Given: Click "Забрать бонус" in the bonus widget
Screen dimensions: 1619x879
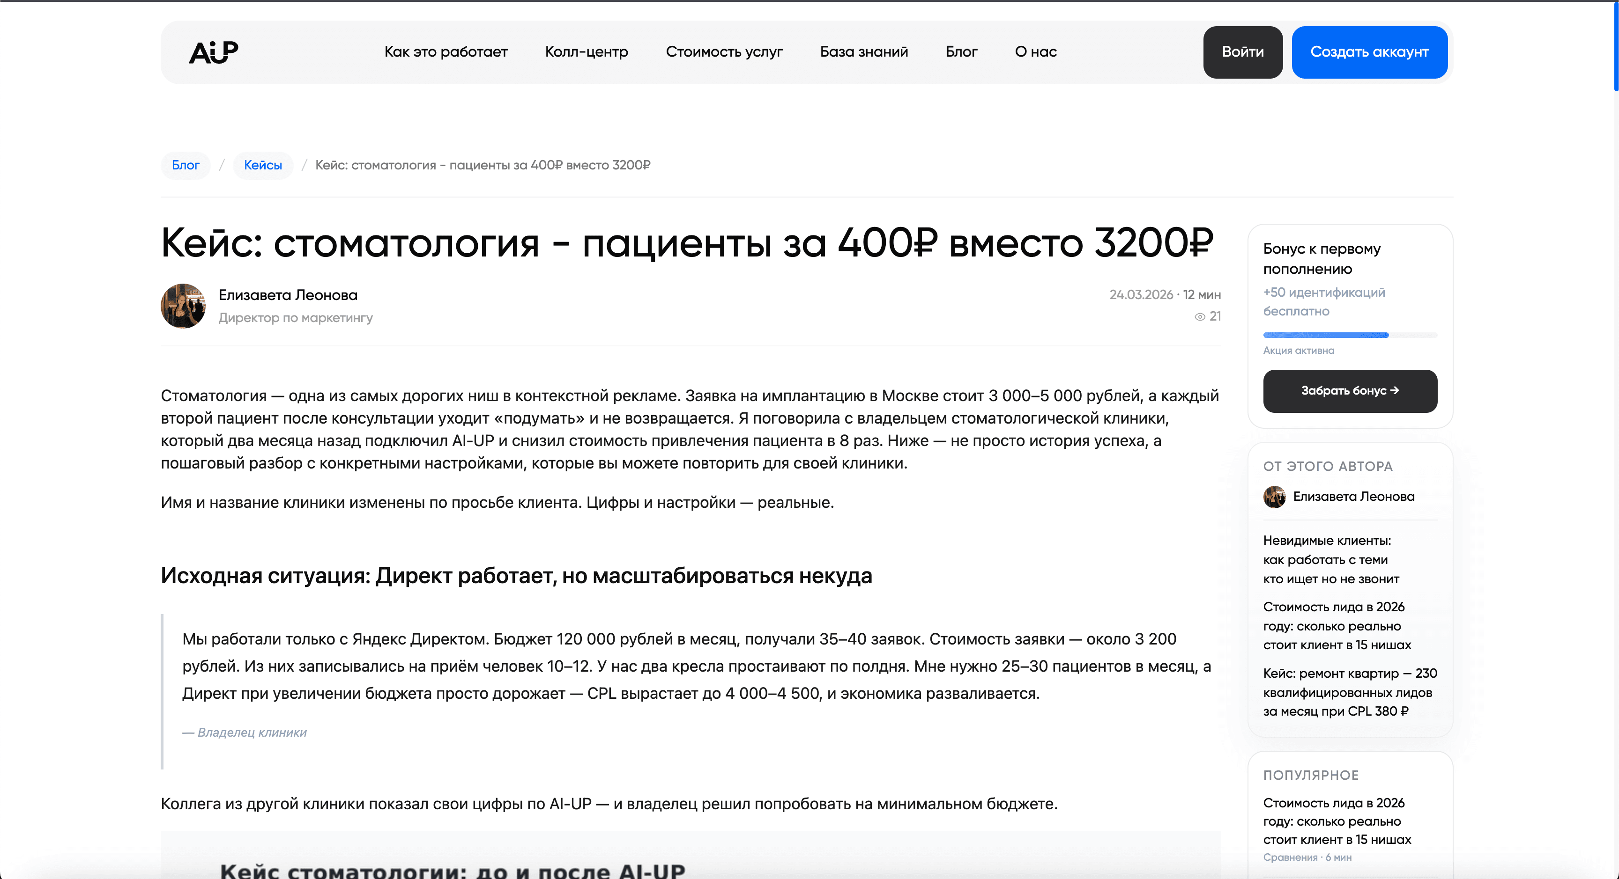Looking at the screenshot, I should 1350,390.
